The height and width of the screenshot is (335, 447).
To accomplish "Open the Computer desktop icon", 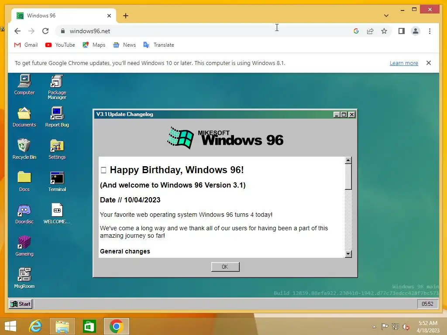I will [x=24, y=84].
